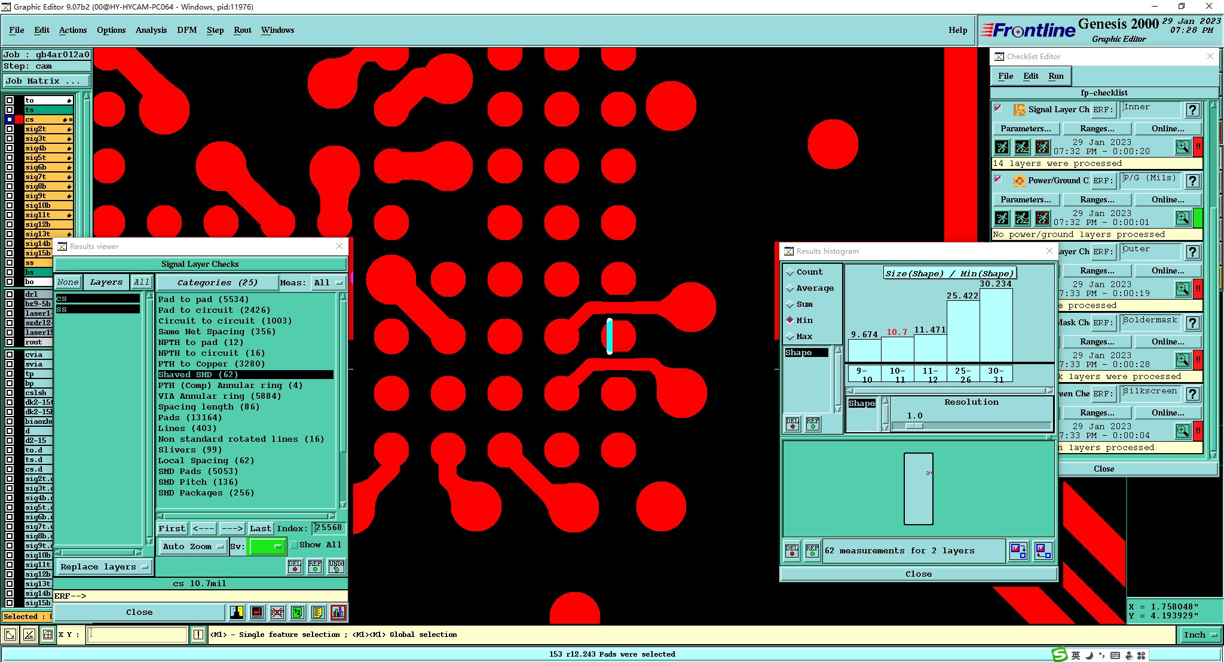
Task: Expand the Meas: All dropdown
Action: (x=328, y=283)
